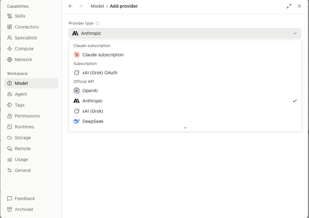
Task: Click the Model brain icon in sidebar
Action: (10, 83)
